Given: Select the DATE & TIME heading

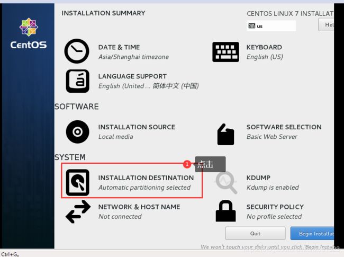Looking at the screenshot, I should coord(119,47).
